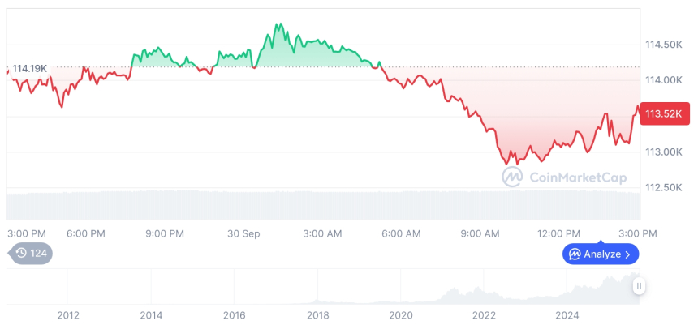Jump to 2022 on the timeline navigator
This screenshot has height=325, width=698.
(485, 315)
